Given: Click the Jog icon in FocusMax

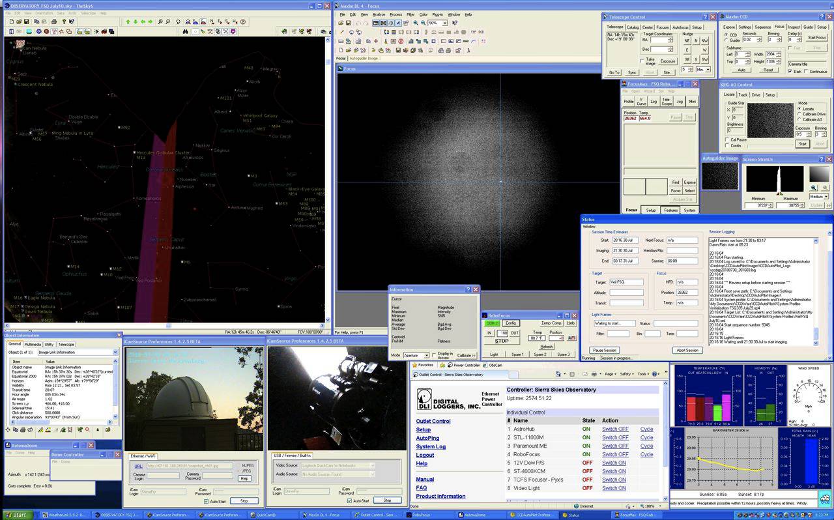Looking at the screenshot, I should point(680,102).
